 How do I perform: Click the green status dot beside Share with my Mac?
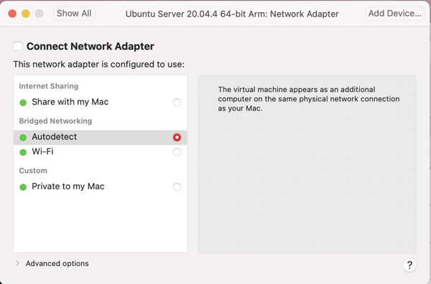[23, 103]
